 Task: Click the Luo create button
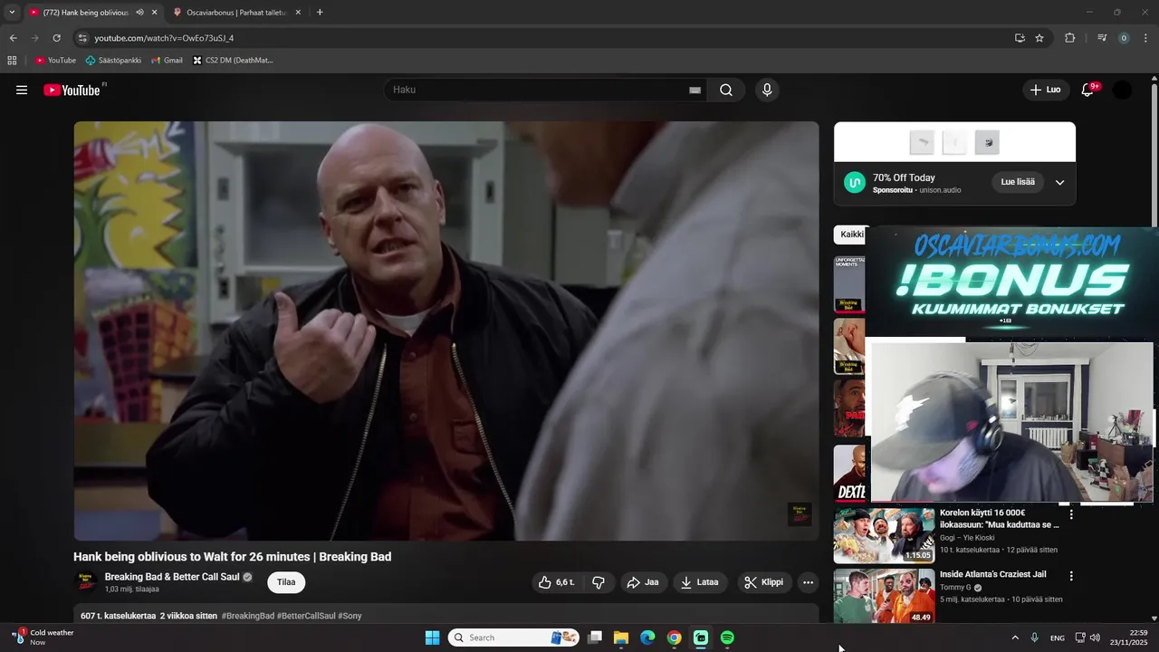coord(1045,90)
